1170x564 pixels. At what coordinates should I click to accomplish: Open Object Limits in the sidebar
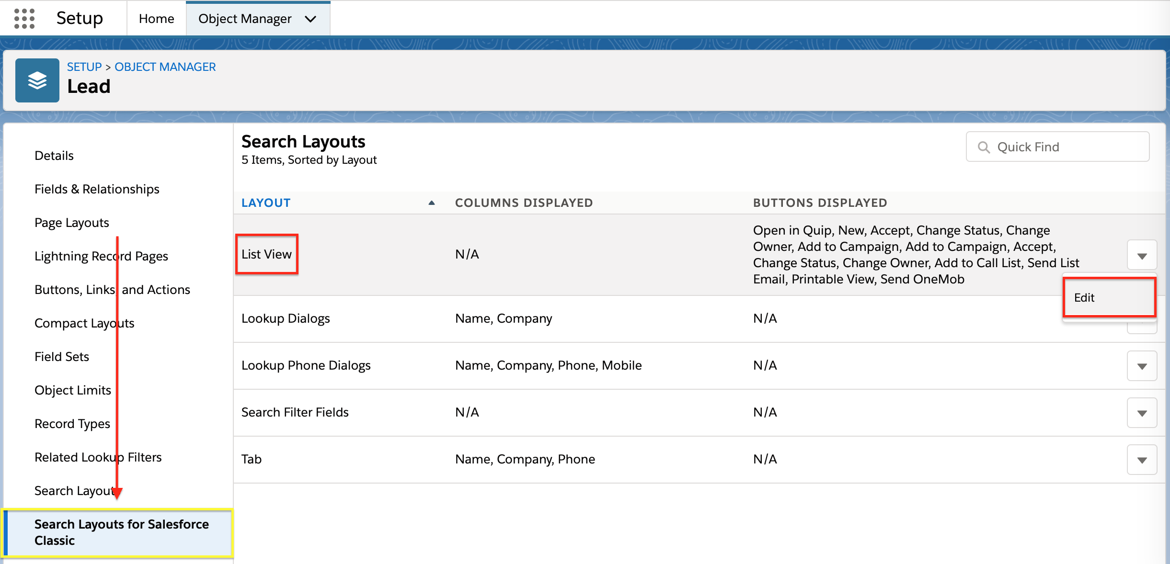coord(73,390)
